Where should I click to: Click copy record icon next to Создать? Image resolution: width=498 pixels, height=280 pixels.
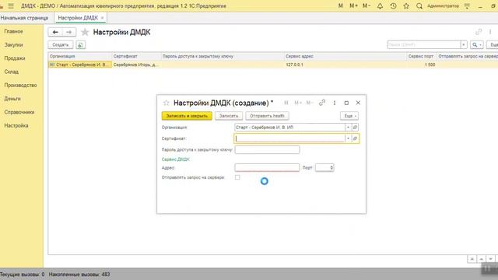[x=80, y=45]
